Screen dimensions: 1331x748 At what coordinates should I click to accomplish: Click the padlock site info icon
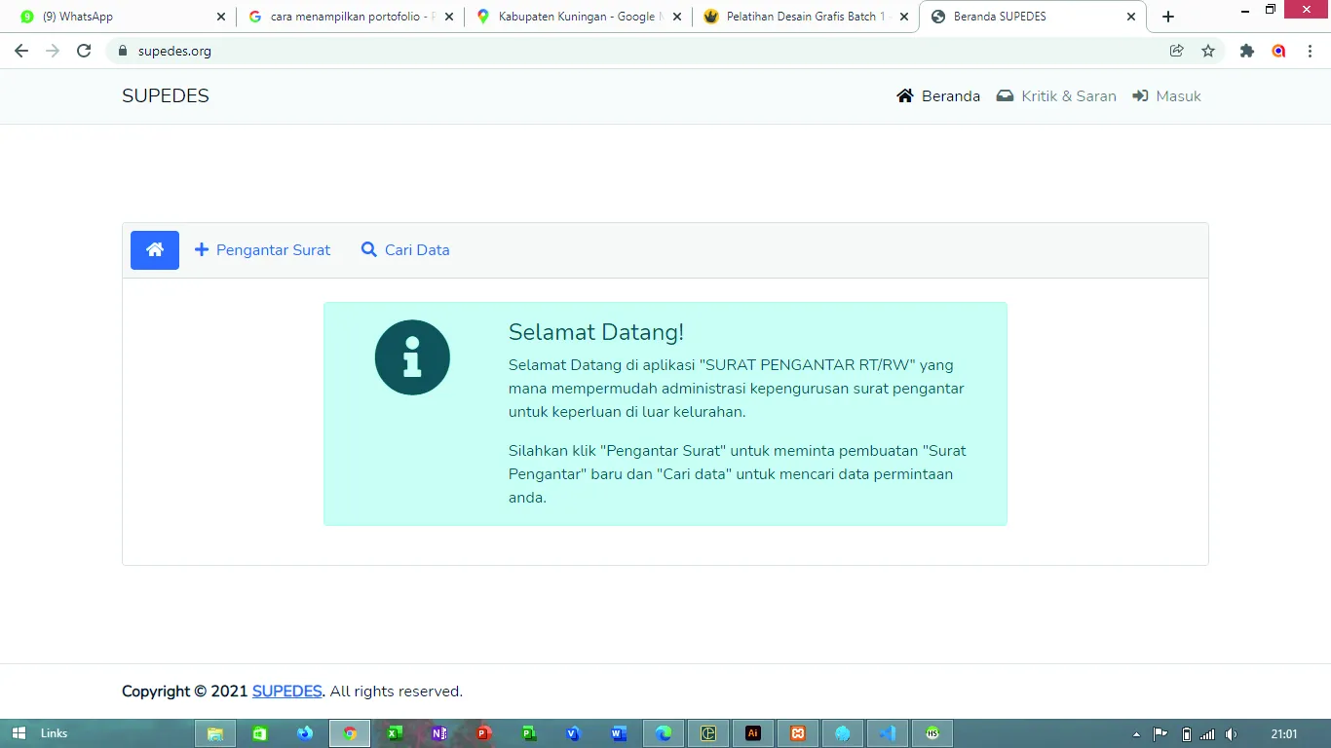click(x=123, y=51)
